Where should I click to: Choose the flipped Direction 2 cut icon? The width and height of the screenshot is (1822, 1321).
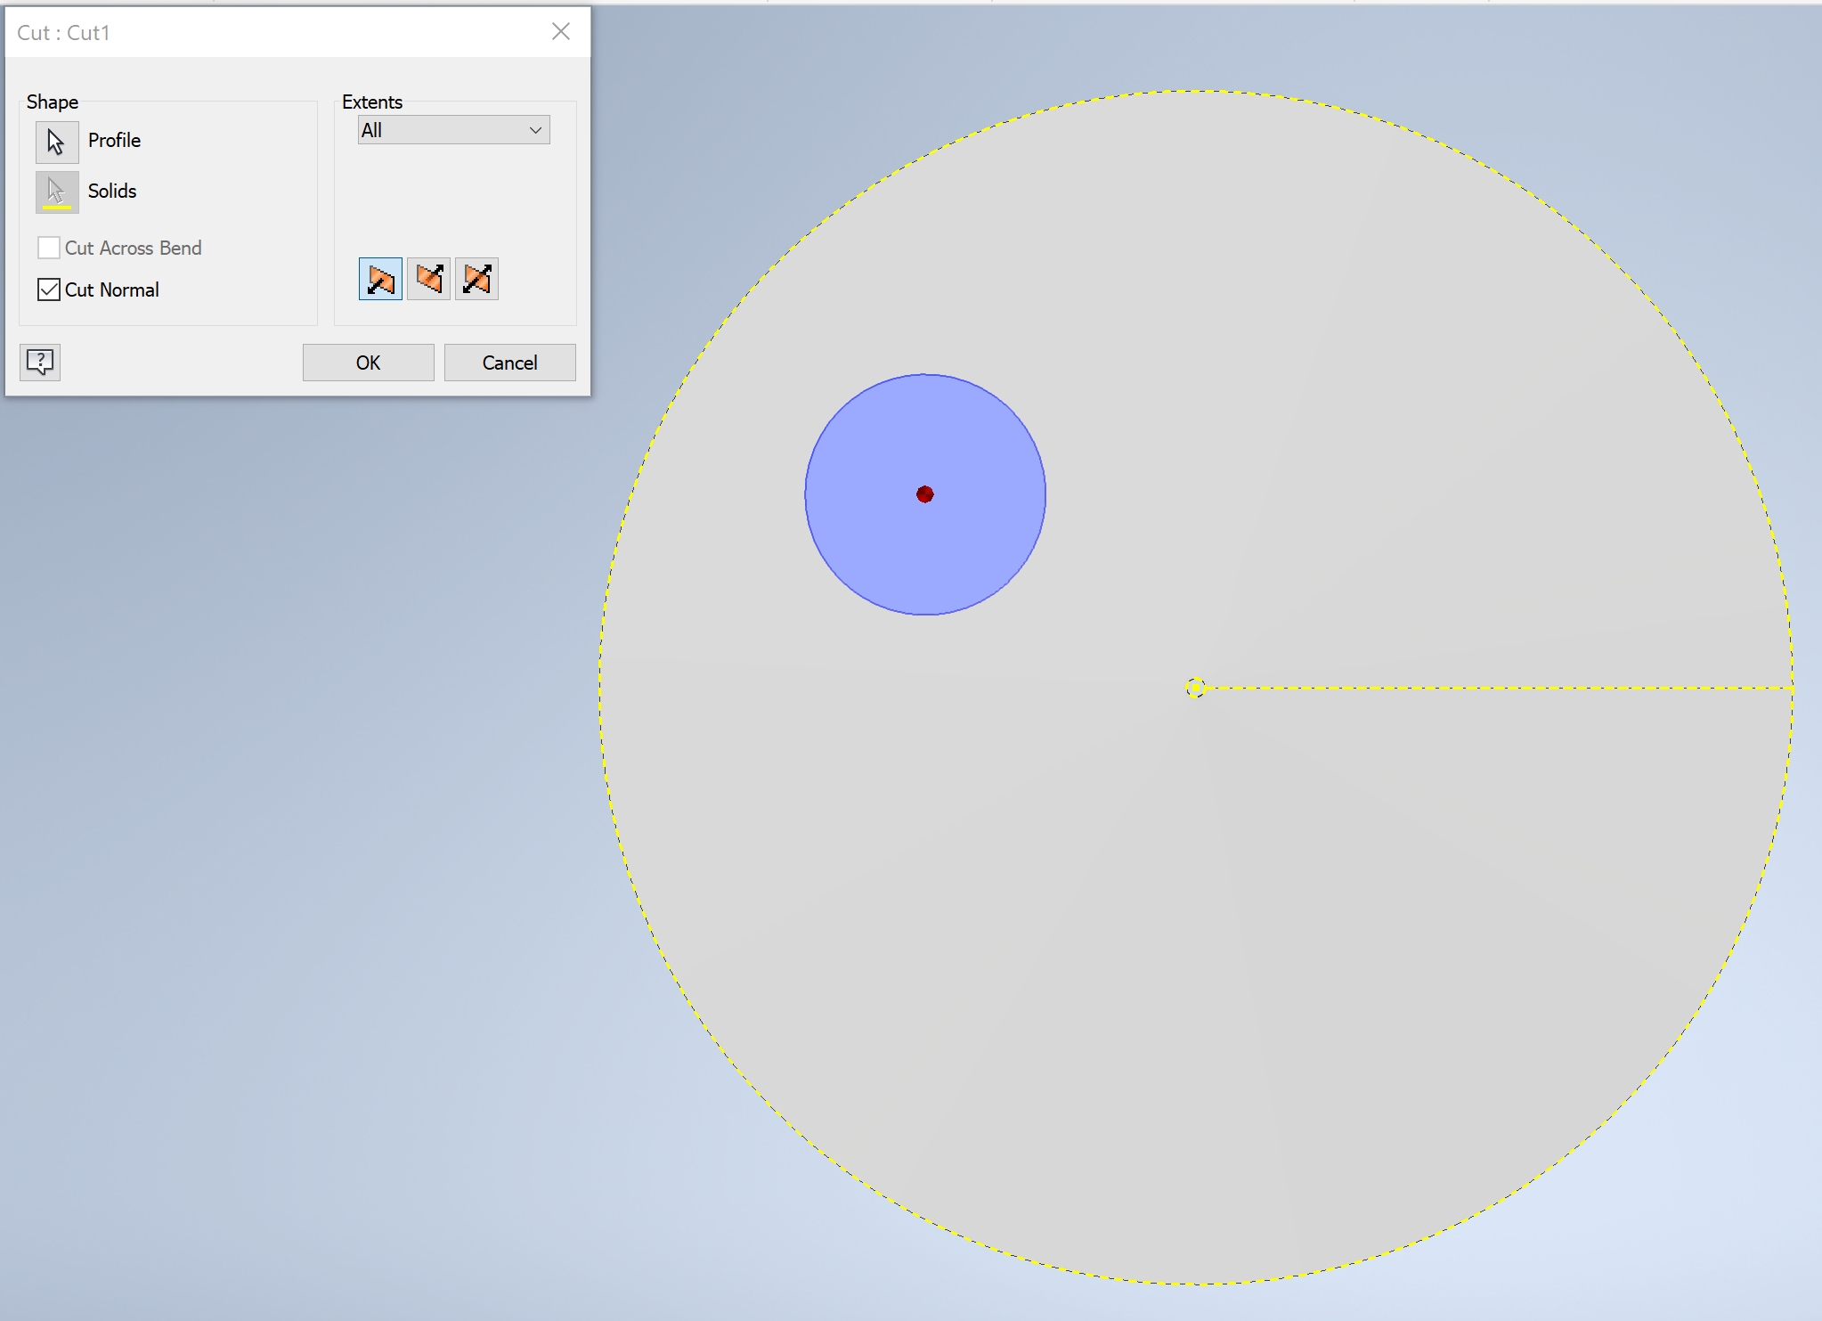[428, 278]
